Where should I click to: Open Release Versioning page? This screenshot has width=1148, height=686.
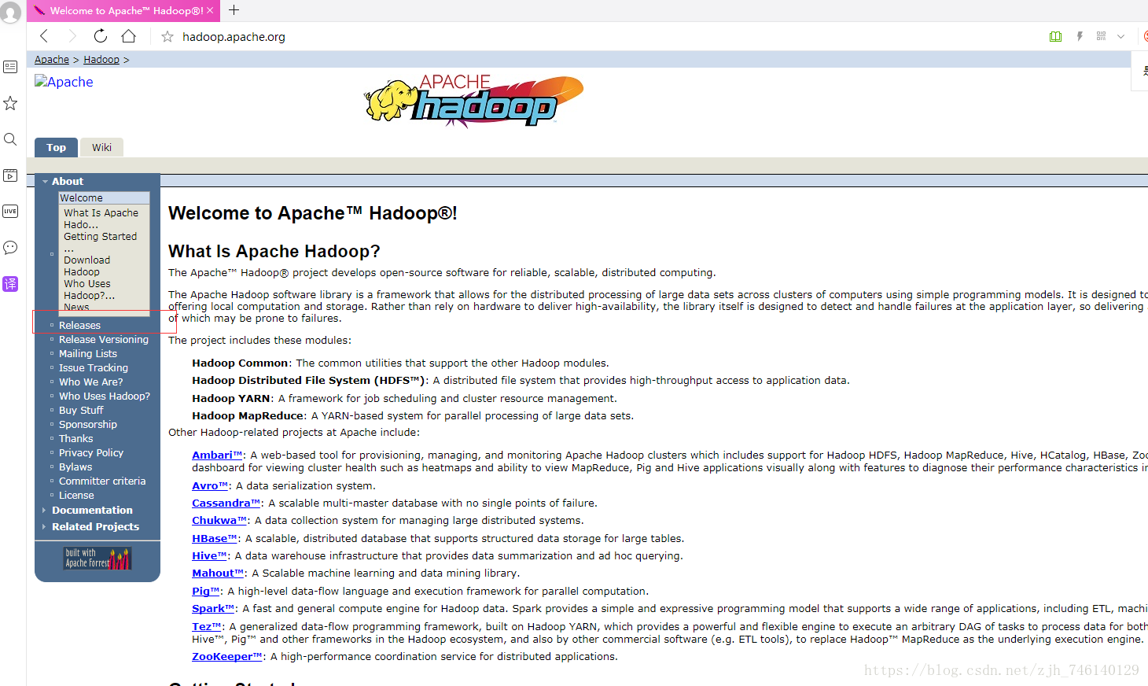coord(104,339)
